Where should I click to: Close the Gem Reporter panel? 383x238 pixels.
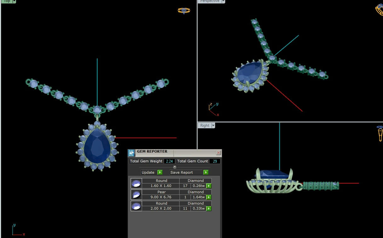219,153
